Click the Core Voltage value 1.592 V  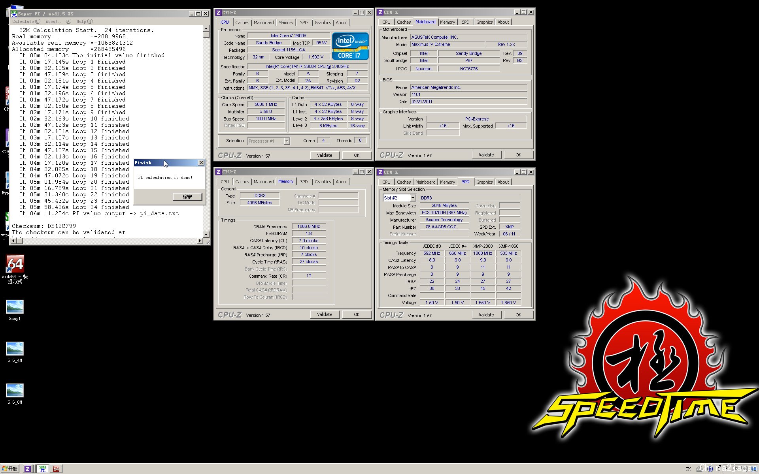[x=316, y=57]
